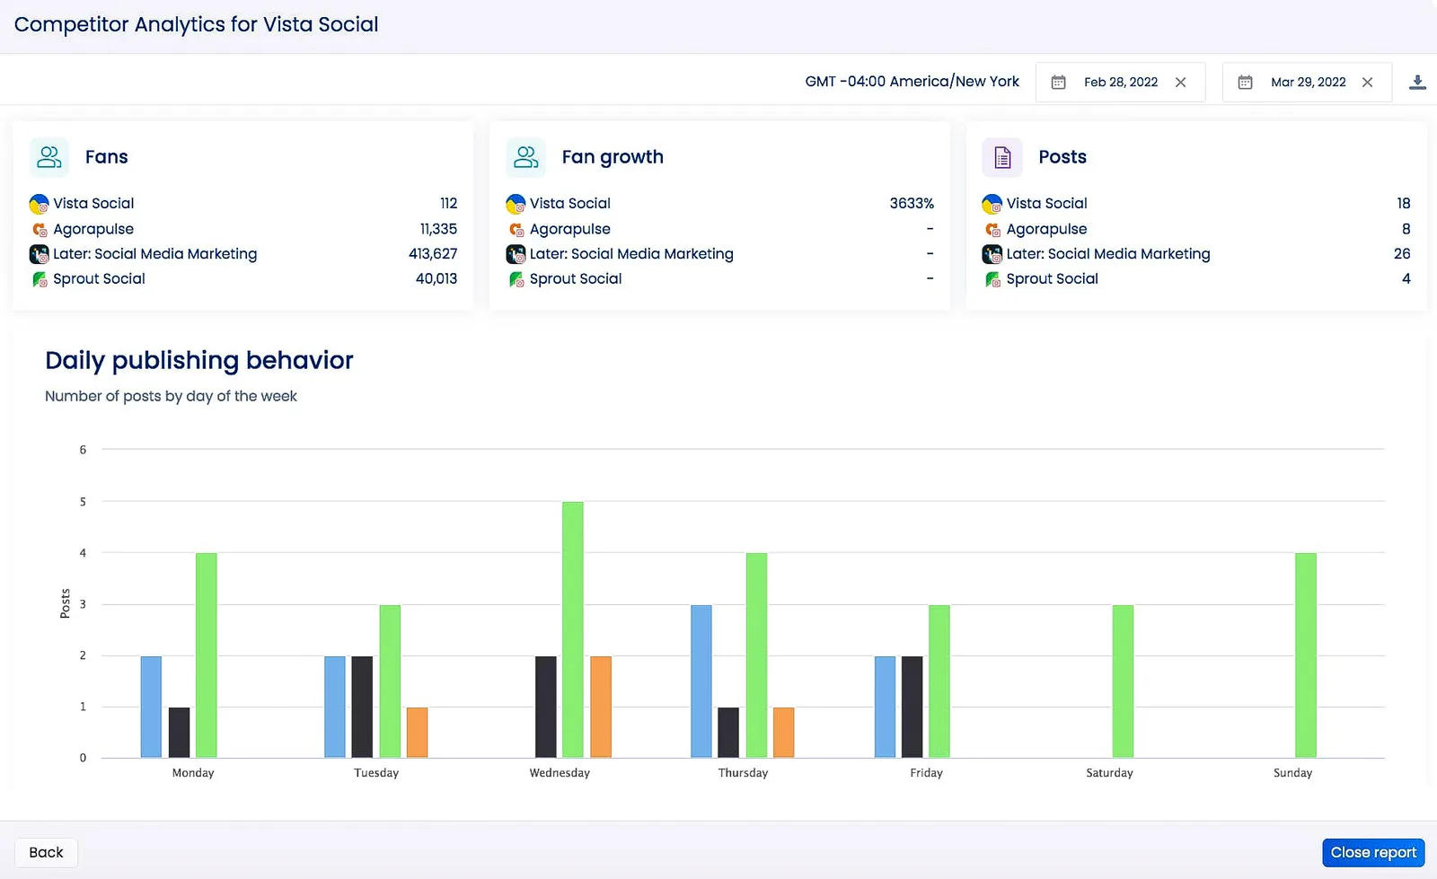This screenshot has height=879, width=1437.
Task: Click the Back button
Action: 46,852
